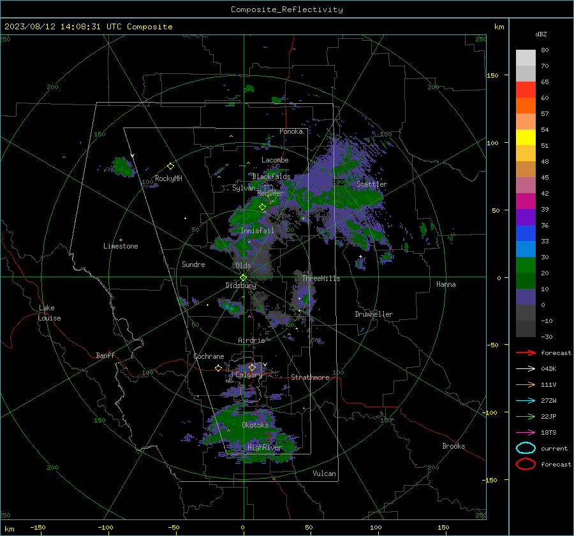Viewport: 574px width, 536px height.
Task: Click the yellow radar-site diamond above Didsbury
Action: click(243, 278)
